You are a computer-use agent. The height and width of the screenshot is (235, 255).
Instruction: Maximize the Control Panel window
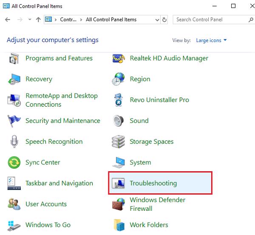pos(233,6)
